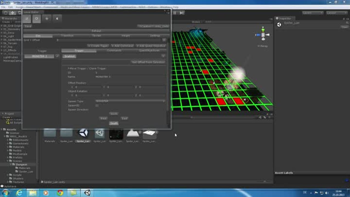Select the Spider_Lair scene asset with Unity logo

[x=83, y=133]
